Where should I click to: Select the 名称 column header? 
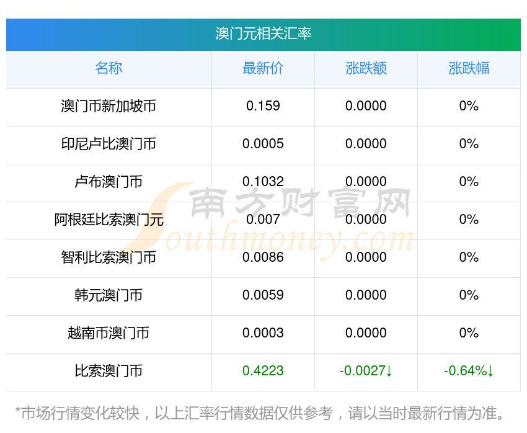click(109, 68)
